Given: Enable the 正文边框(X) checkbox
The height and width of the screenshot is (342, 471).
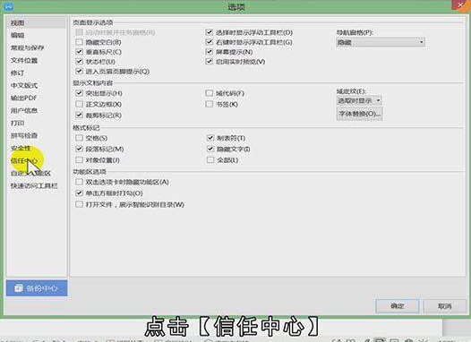Looking at the screenshot, I should [79, 104].
